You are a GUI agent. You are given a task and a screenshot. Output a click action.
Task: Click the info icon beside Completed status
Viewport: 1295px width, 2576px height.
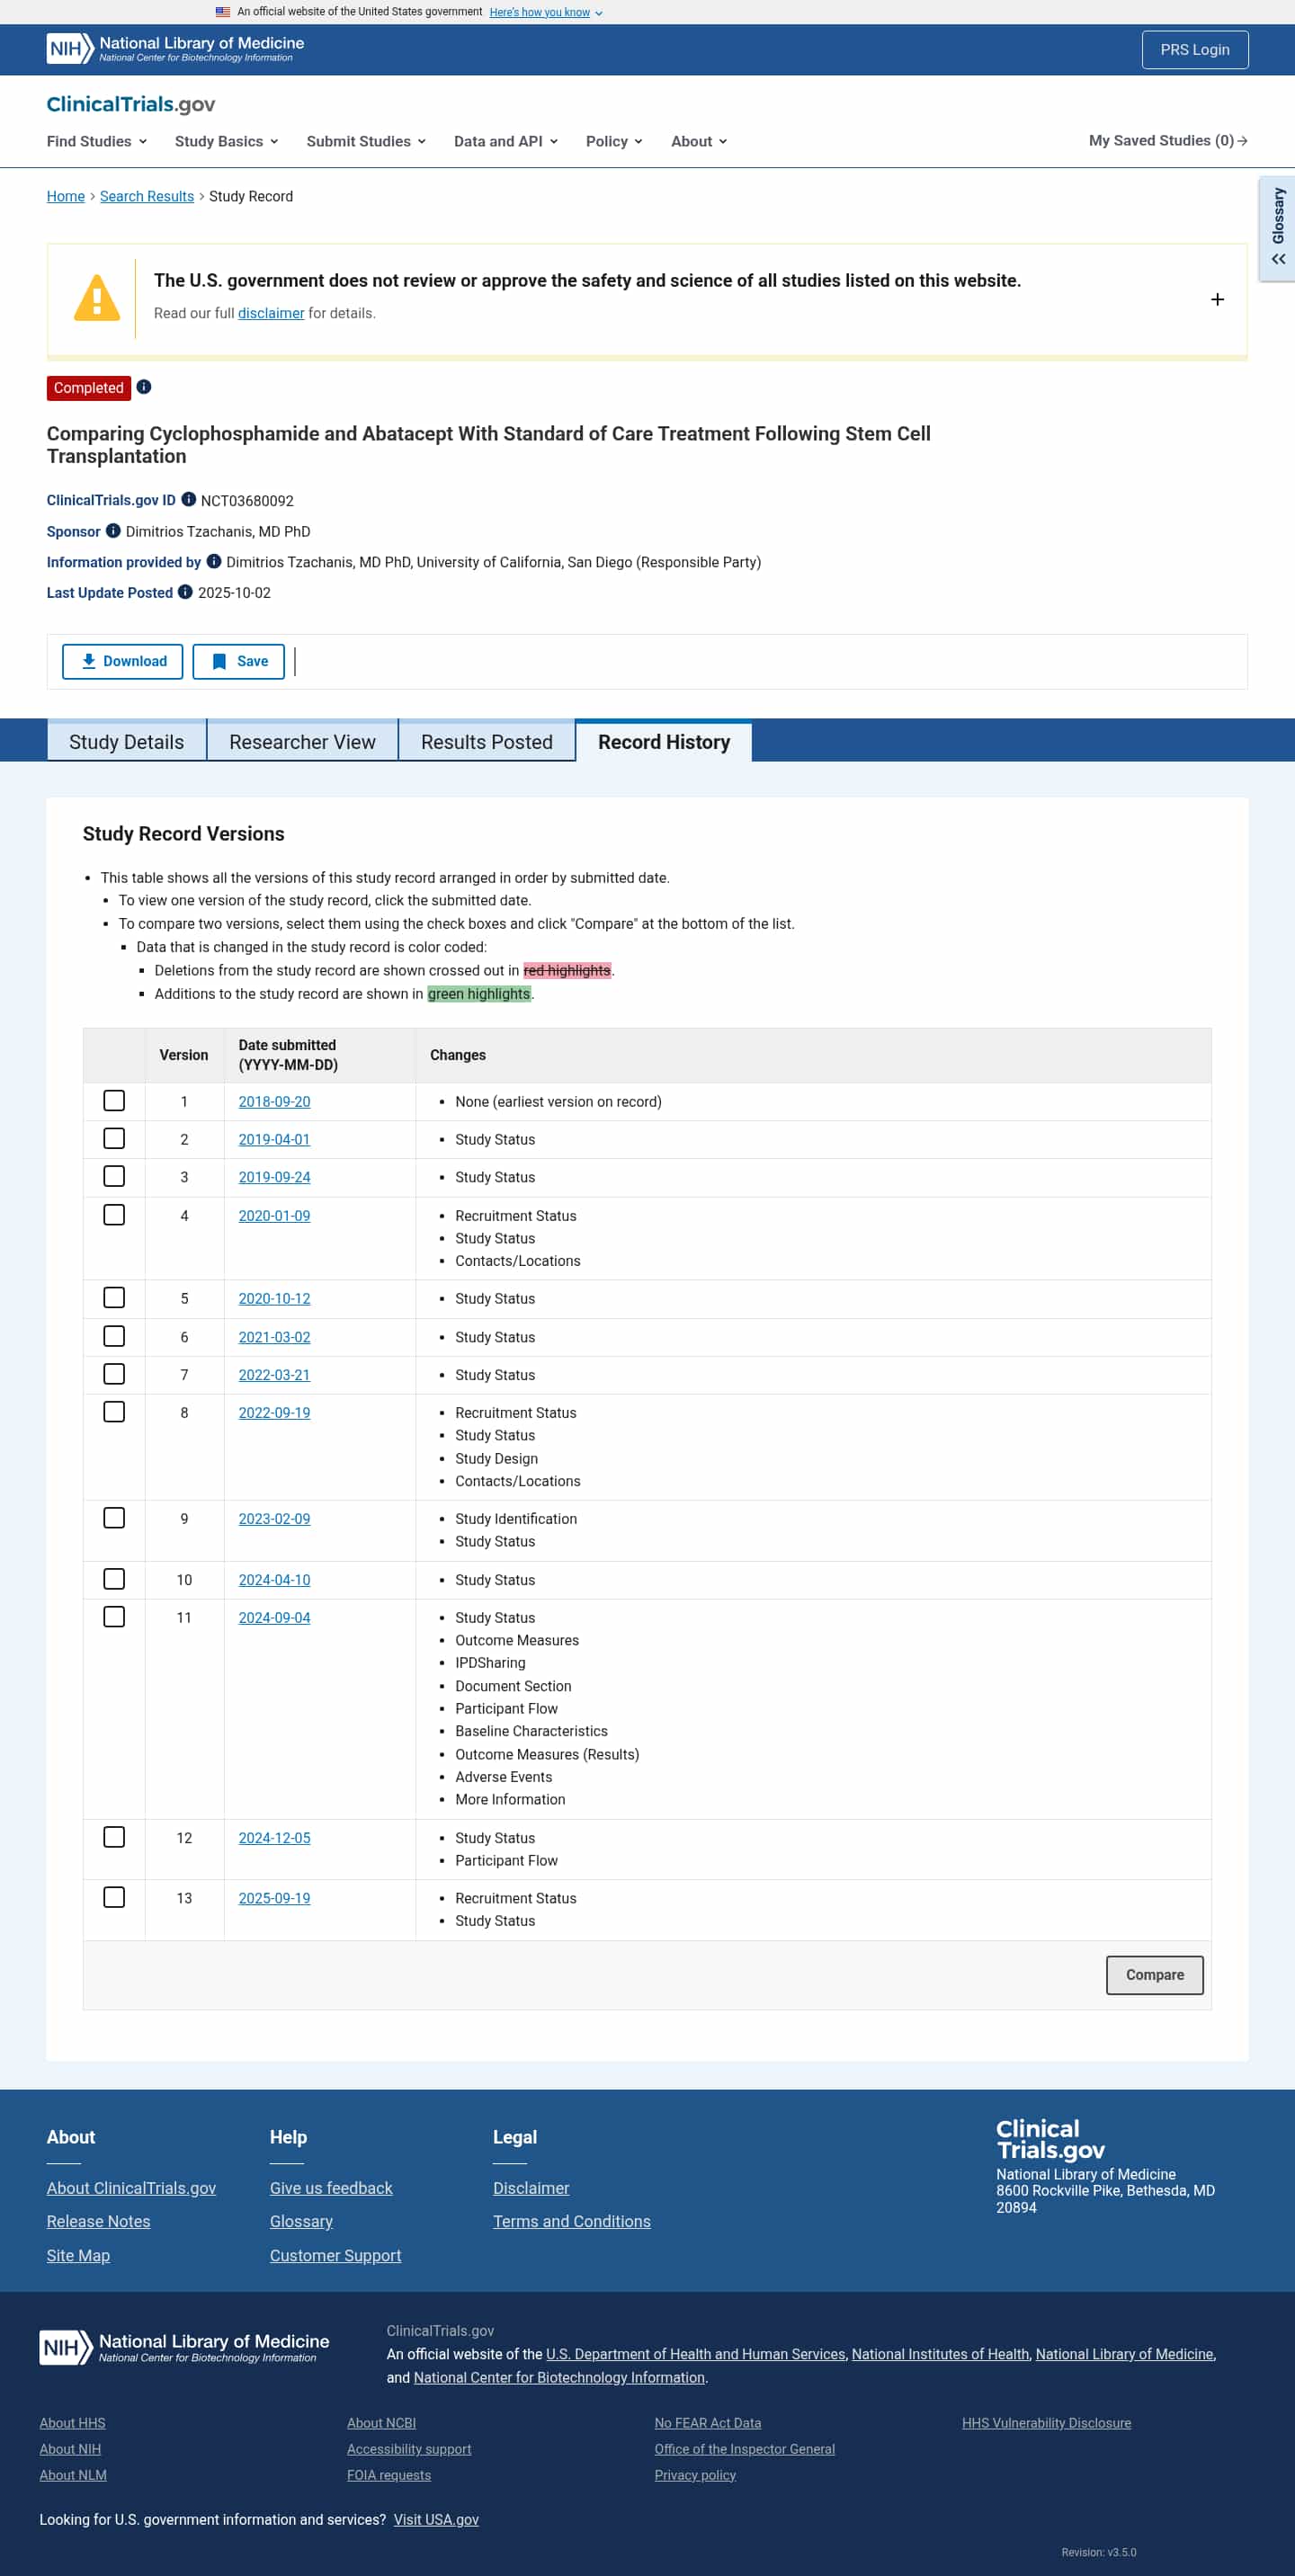tap(144, 387)
